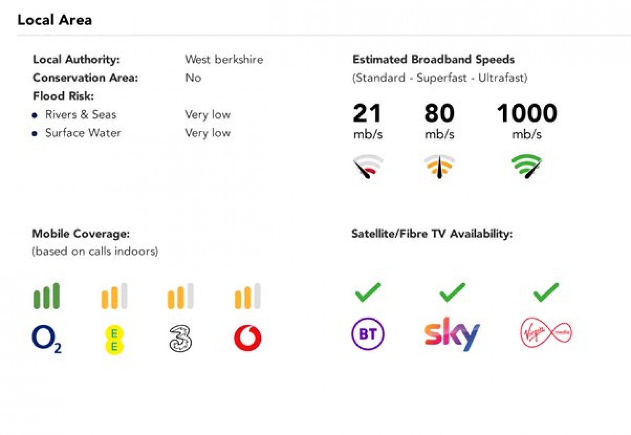Click the Vodafone logo

coord(248,338)
